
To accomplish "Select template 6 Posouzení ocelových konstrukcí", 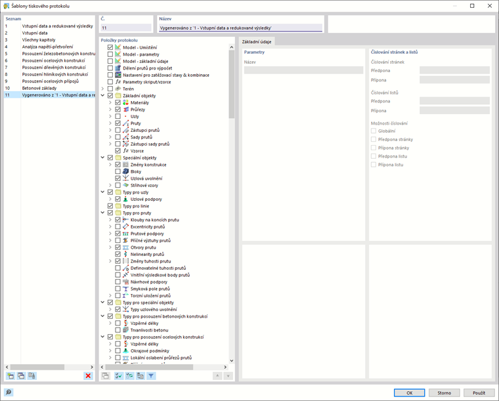I will pyautogui.click(x=49, y=60).
